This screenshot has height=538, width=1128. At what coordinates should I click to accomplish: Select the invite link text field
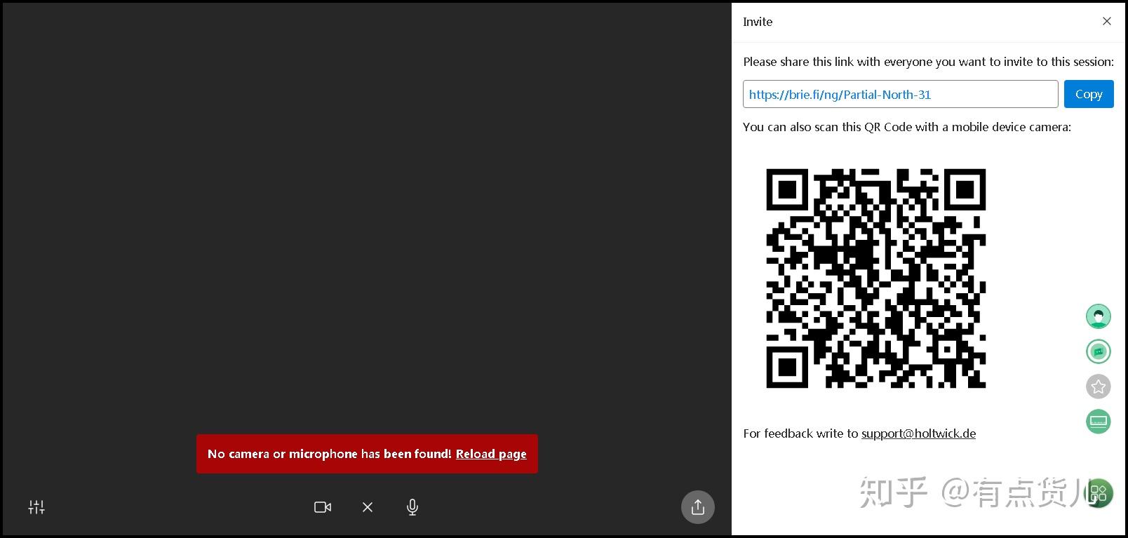point(901,94)
